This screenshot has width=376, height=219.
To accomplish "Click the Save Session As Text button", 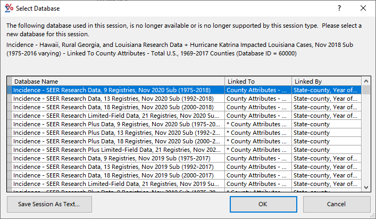I will pos(49,204).
